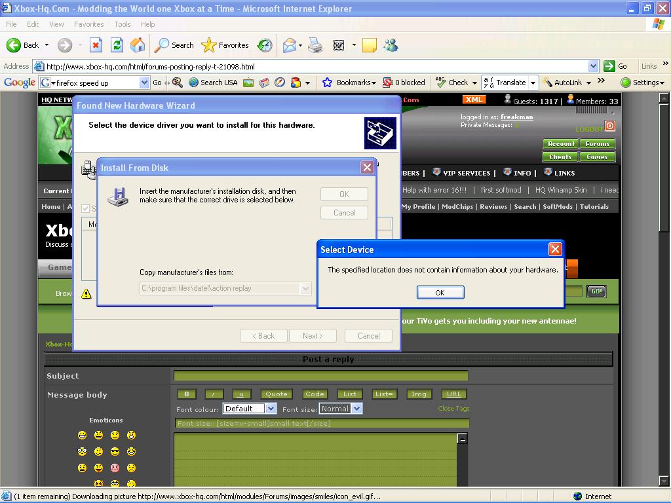Open the Tools menu
Viewport: 671px width, 503px height.
(123, 24)
